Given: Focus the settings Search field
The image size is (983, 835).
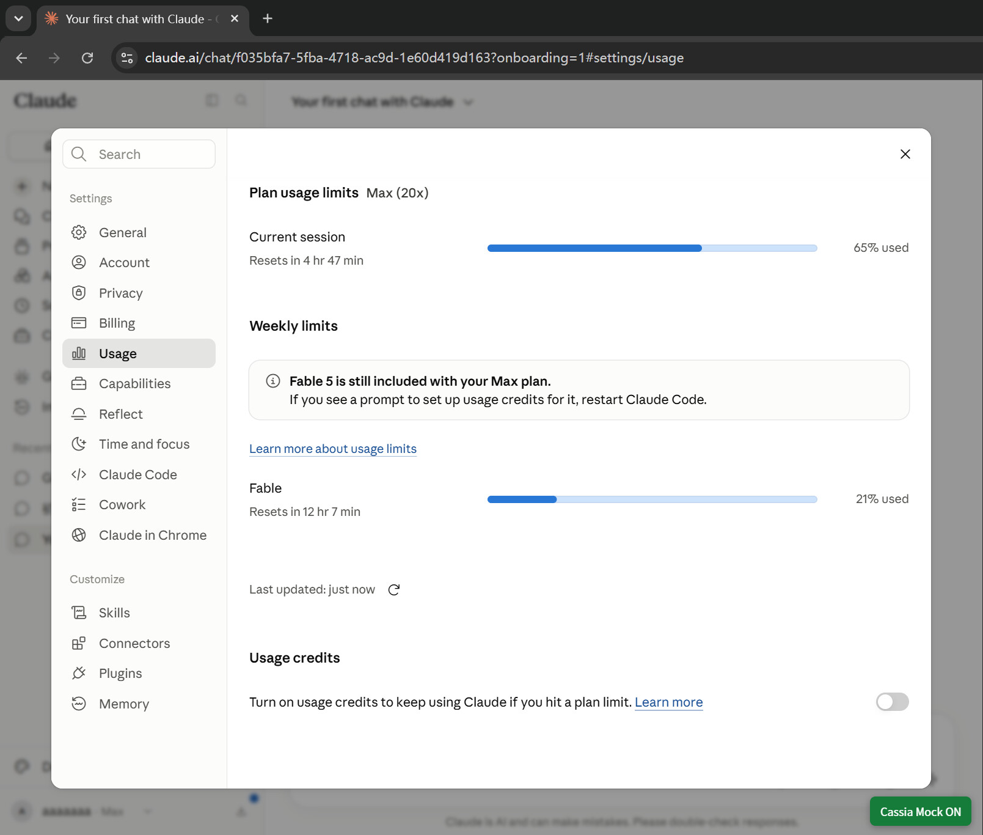Looking at the screenshot, I should click(x=139, y=154).
